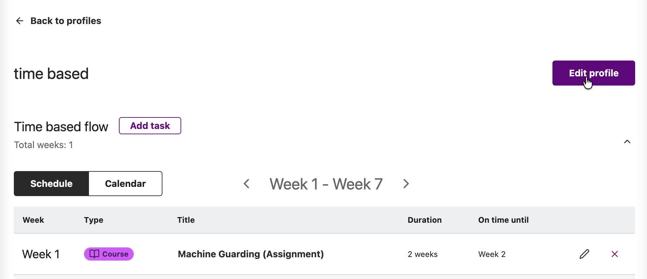Image resolution: width=647 pixels, height=279 pixels.
Task: Edit the Machine Guarding task with pencil icon
Action: coord(584,254)
